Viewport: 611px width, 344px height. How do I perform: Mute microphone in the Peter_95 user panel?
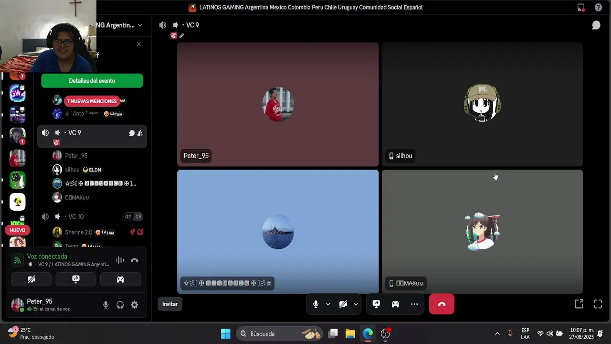coord(106,305)
